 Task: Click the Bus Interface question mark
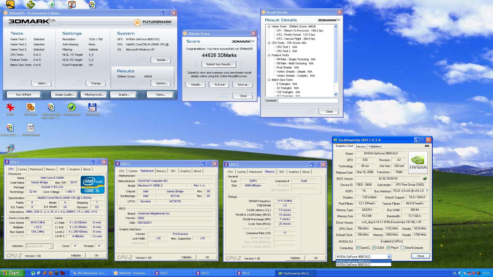click(x=427, y=191)
